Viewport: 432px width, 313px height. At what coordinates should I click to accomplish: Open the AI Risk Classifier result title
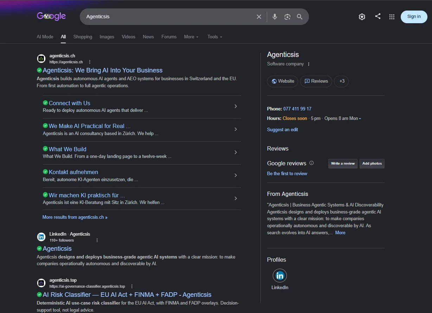(127, 295)
